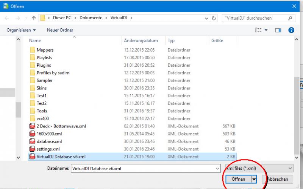Click the Öffnen button

(x=239, y=179)
